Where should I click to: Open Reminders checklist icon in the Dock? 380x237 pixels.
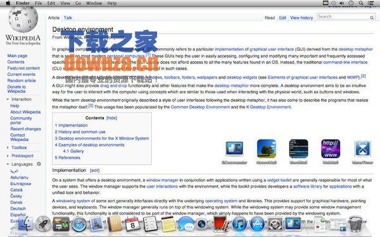150,224
